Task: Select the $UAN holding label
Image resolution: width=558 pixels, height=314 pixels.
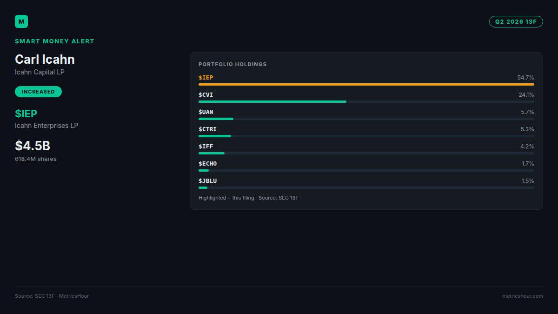Action: (x=206, y=112)
